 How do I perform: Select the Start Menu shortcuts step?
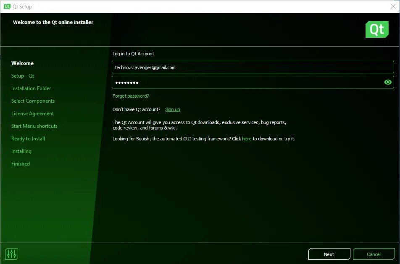point(34,126)
